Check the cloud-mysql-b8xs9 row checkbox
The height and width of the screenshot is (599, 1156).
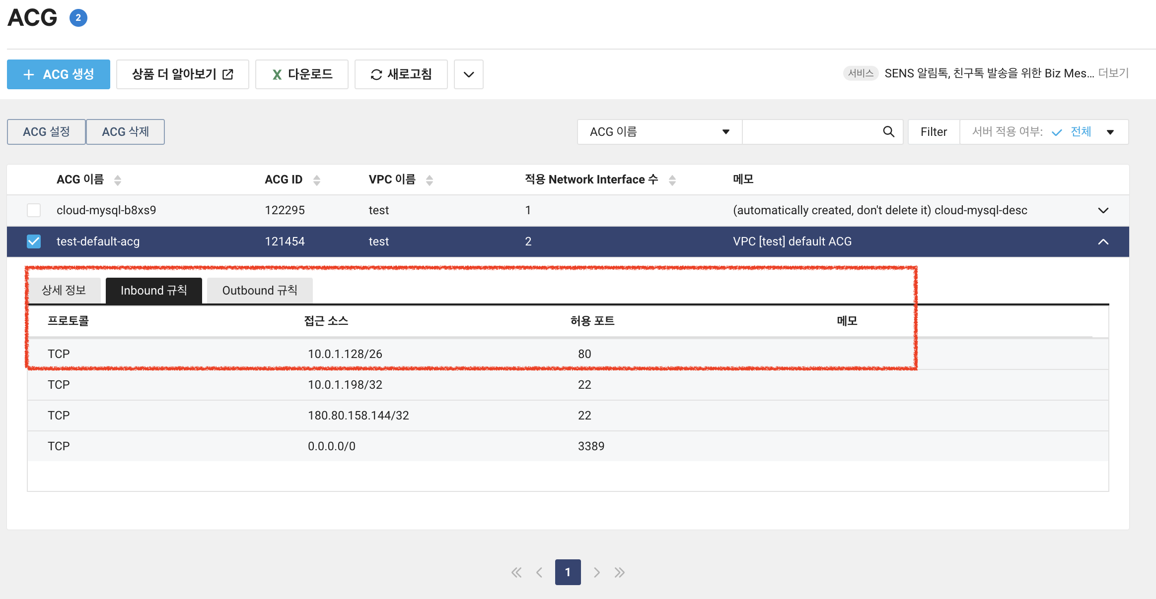34,210
